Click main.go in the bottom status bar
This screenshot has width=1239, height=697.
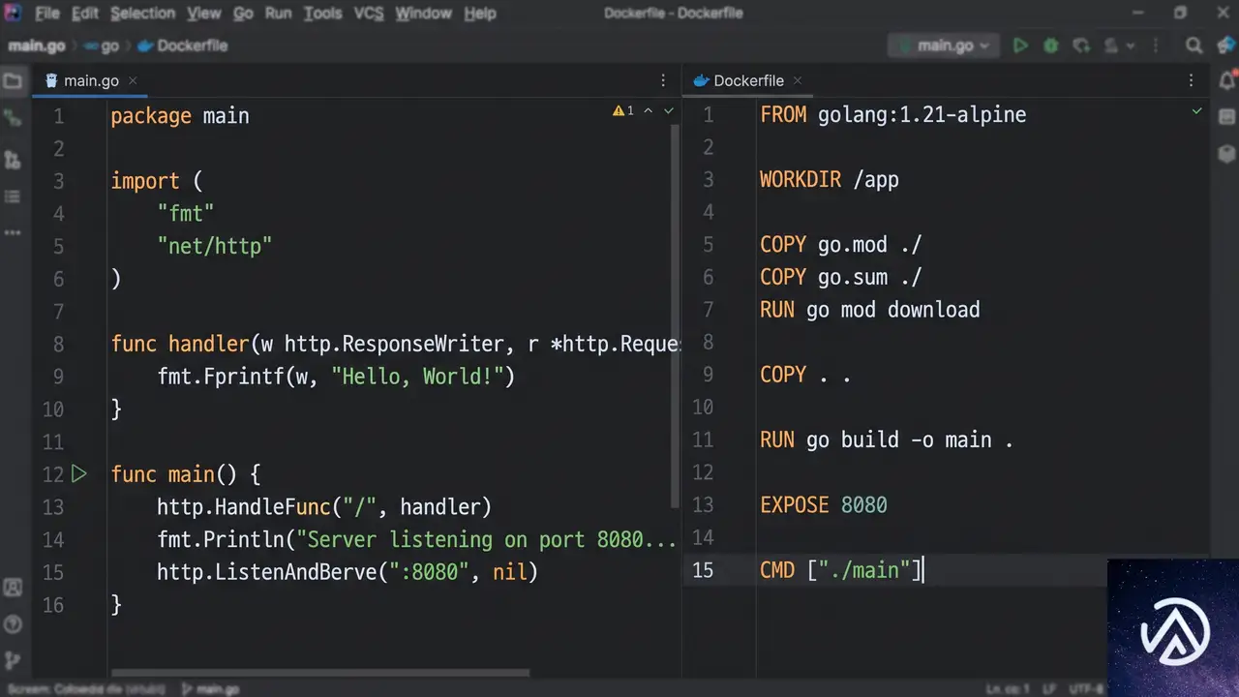(x=211, y=689)
